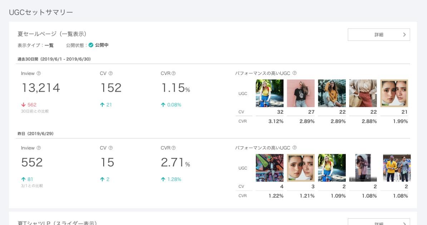Open help for top-performing UGC in 30-day section
Image resolution: width=427 pixels, height=225 pixels.
pos(295,73)
